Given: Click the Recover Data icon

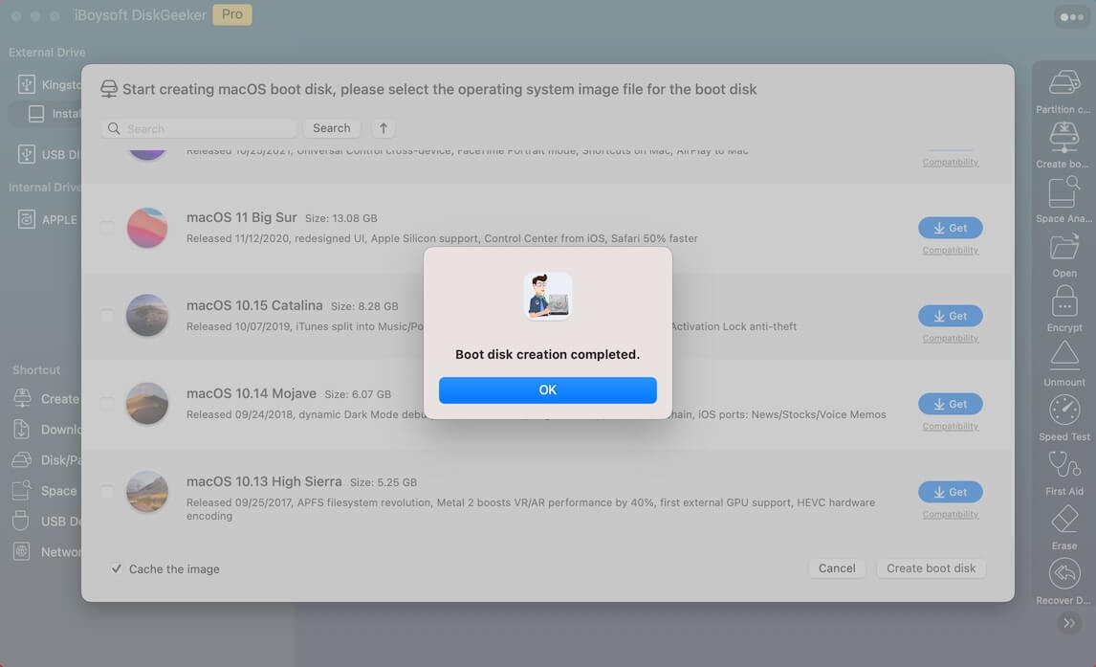Looking at the screenshot, I should (1064, 574).
